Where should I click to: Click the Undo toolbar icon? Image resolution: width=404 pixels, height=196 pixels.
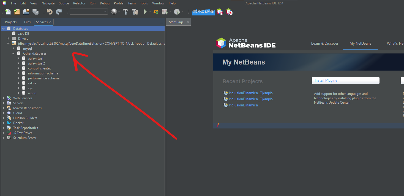[x=50, y=12]
